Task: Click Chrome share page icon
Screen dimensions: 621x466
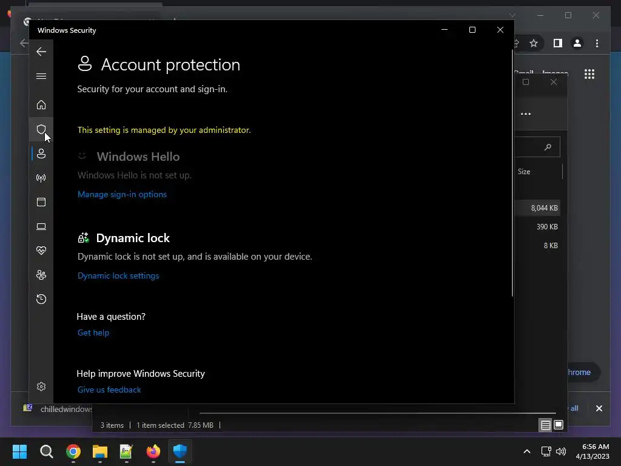Action: pos(517,43)
